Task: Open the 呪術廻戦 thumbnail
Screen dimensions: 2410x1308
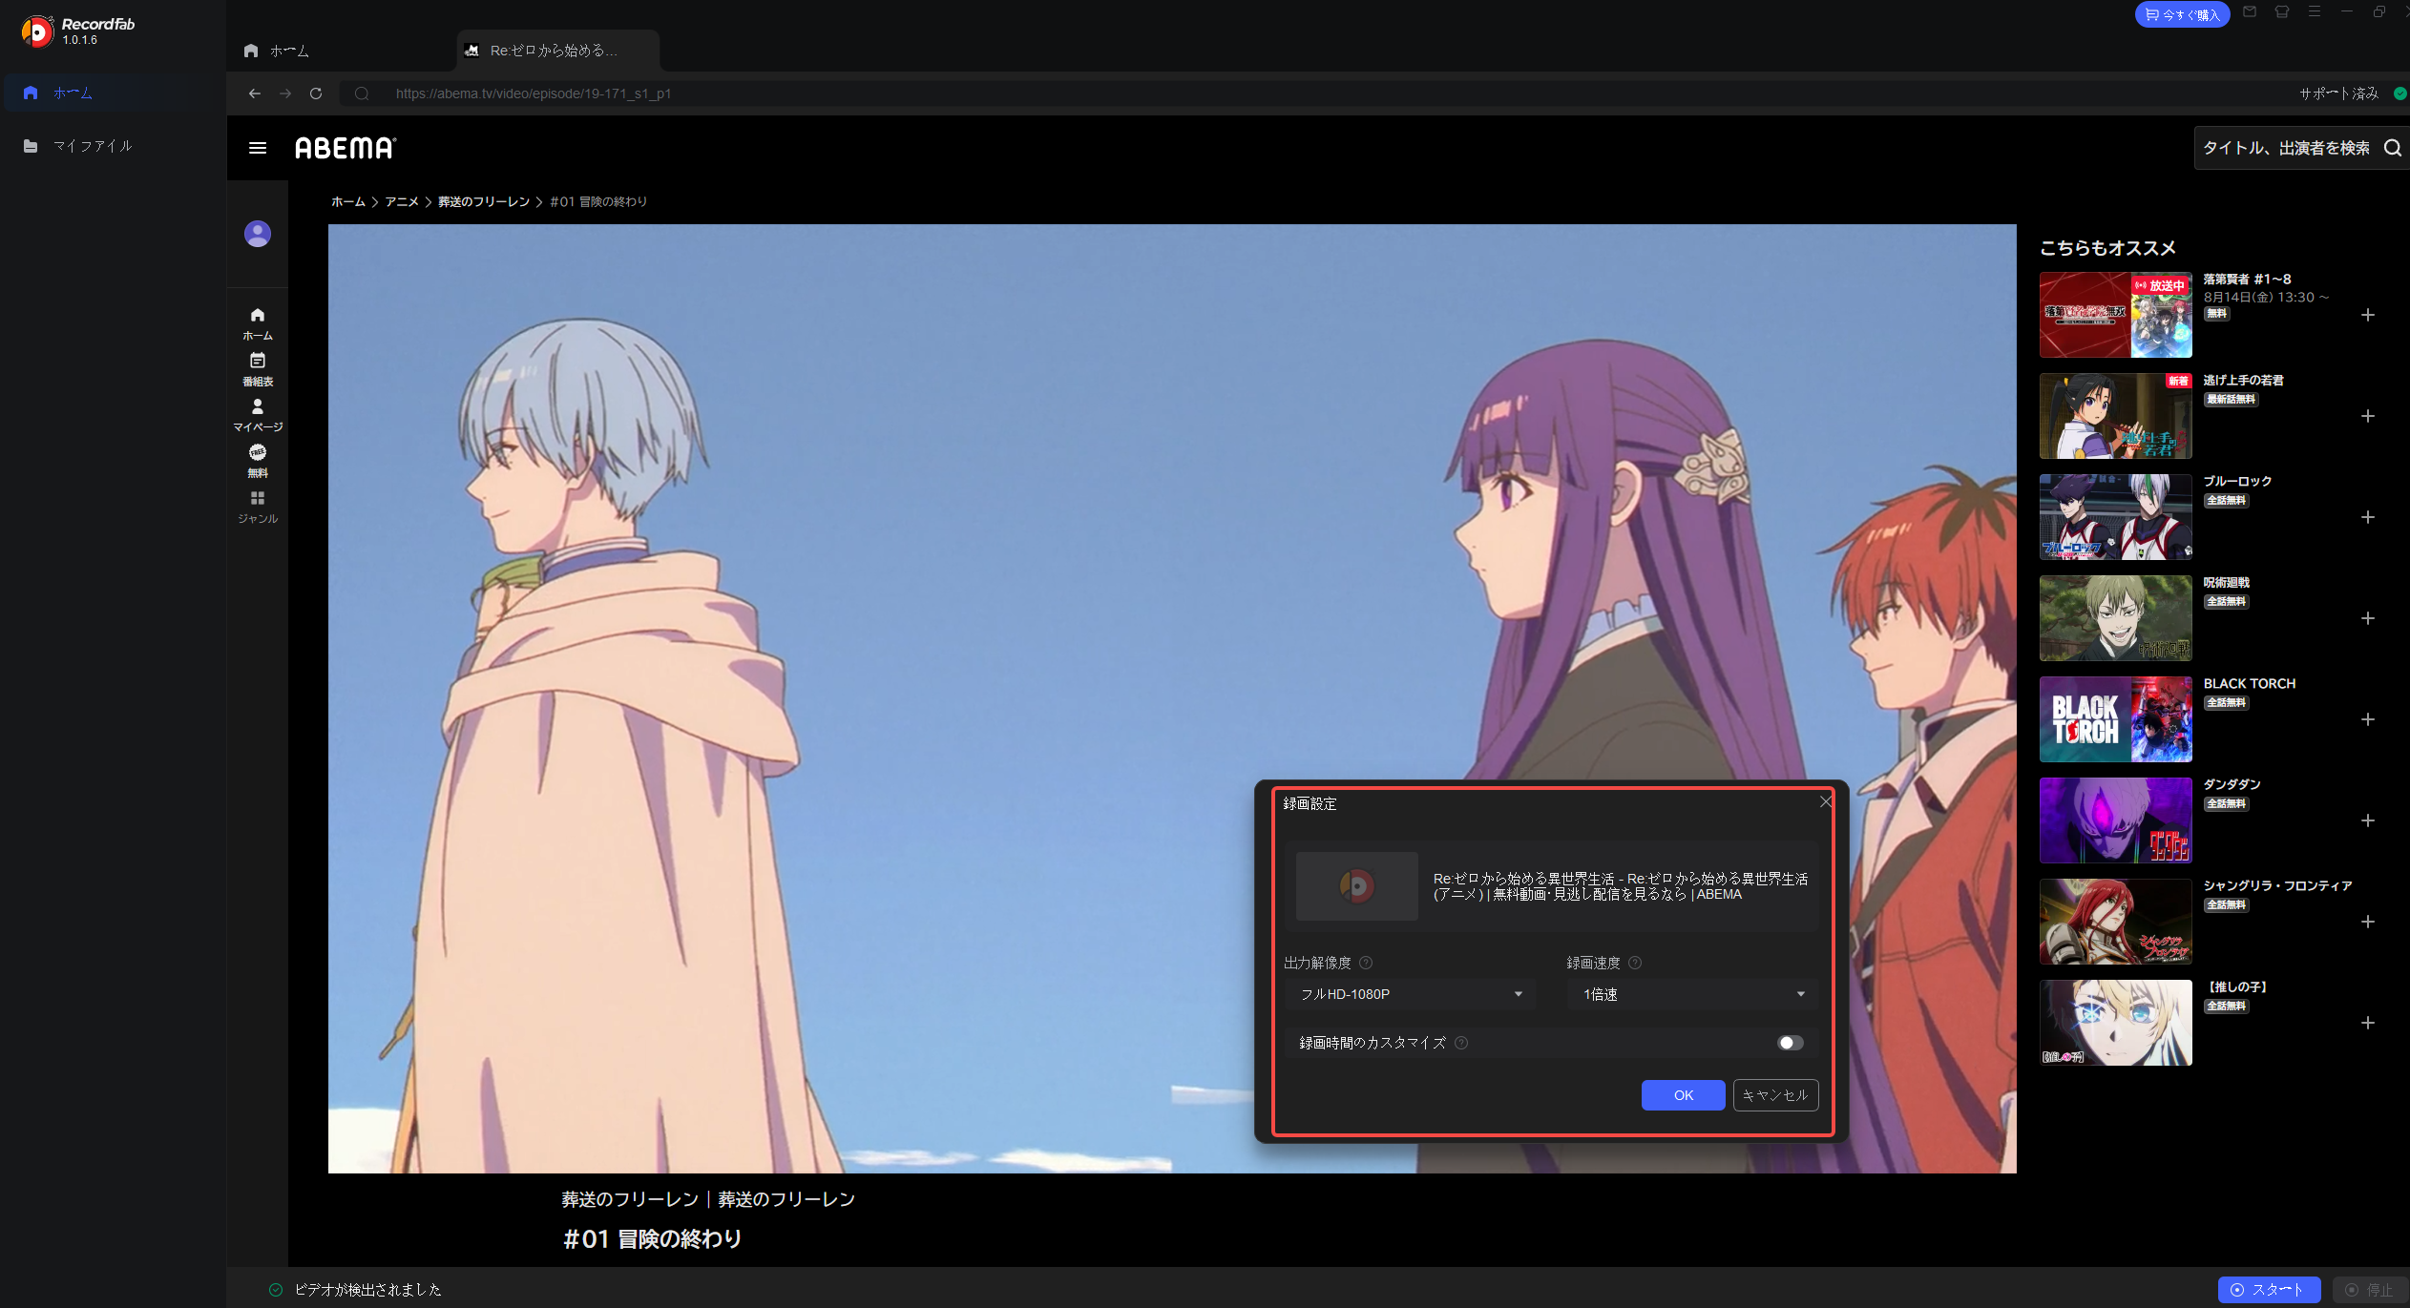Action: pos(2116,618)
